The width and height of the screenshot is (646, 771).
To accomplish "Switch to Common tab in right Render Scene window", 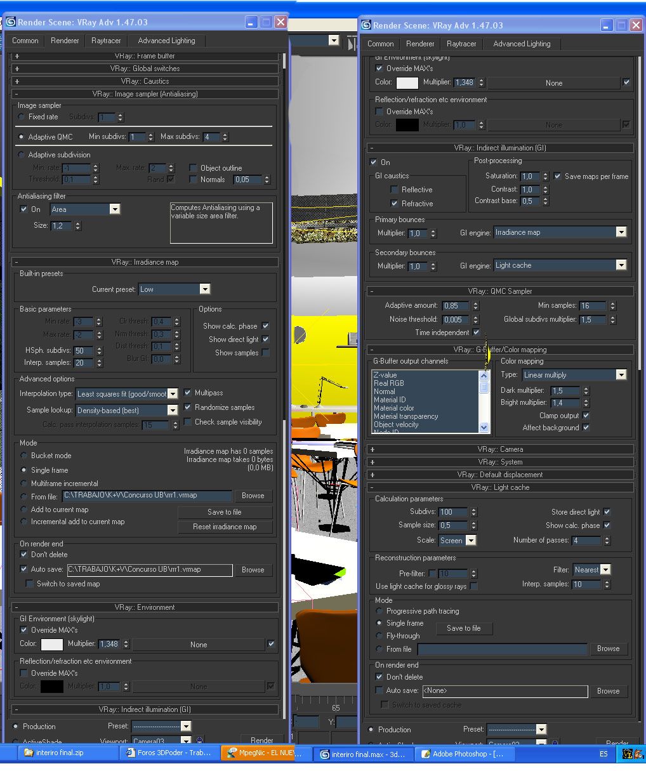I will pos(380,44).
